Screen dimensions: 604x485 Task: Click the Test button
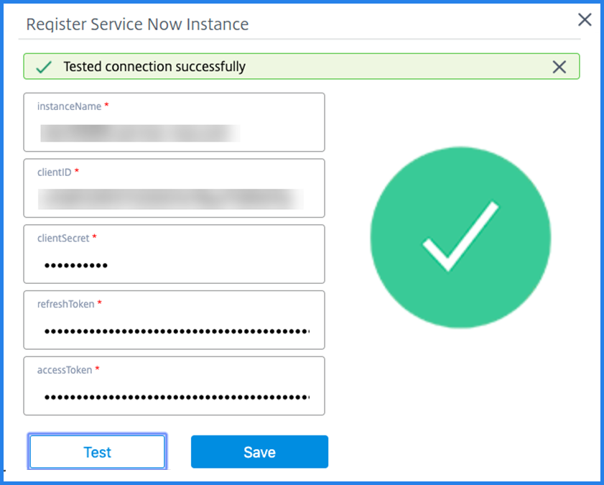(98, 452)
